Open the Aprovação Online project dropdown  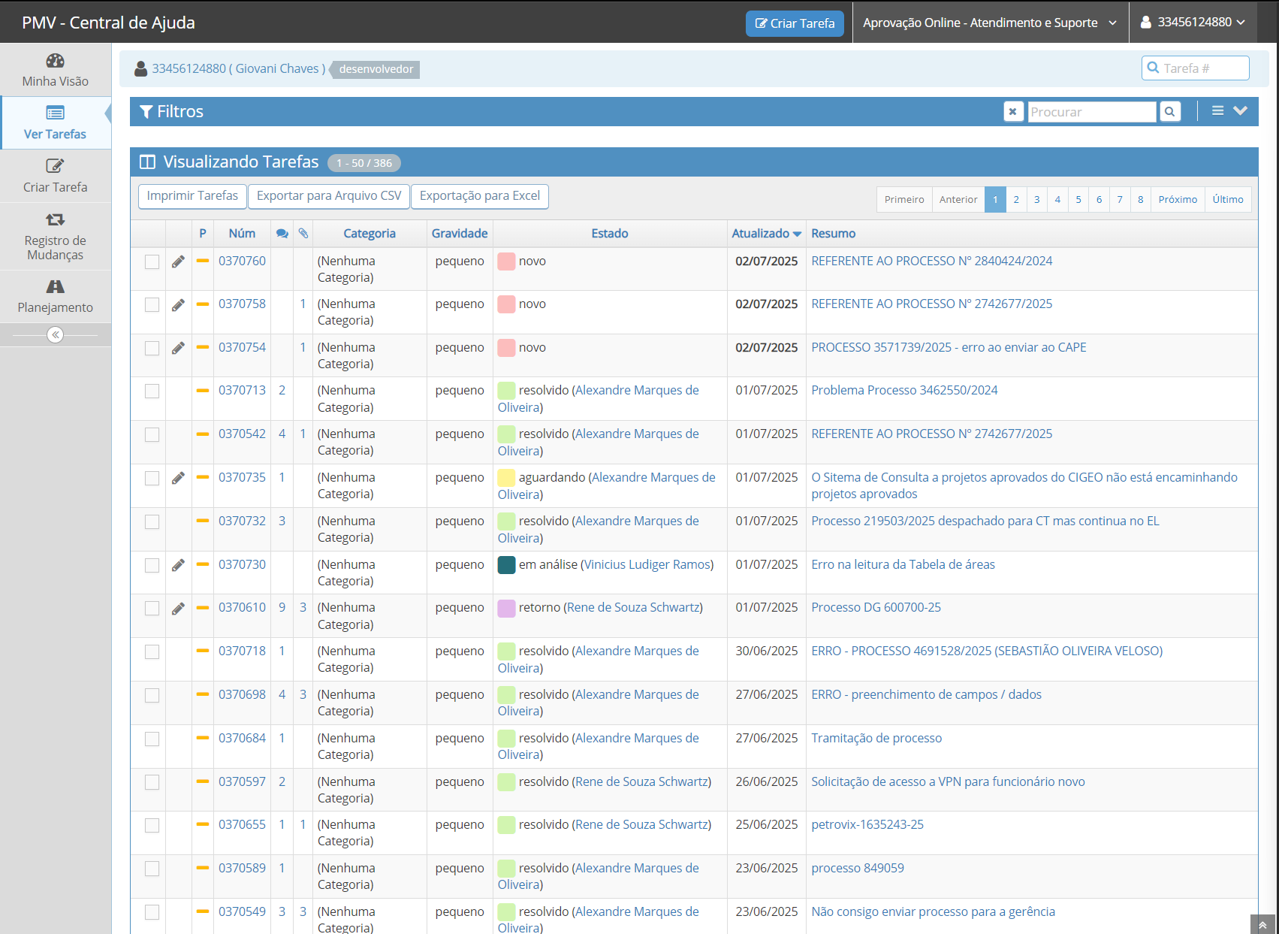tap(990, 23)
